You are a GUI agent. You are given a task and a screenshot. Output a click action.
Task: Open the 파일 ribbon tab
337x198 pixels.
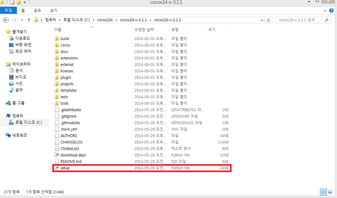8,10
